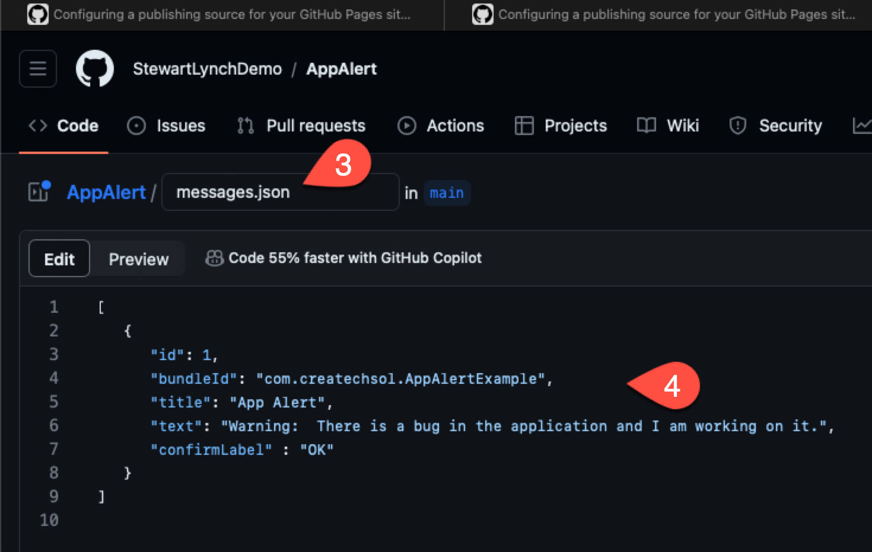Click the Pull requests branch icon
Viewport: 872px width, 552px height.
click(x=246, y=126)
